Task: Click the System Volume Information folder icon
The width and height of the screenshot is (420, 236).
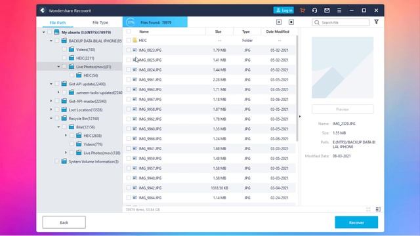Action: tap(64, 161)
